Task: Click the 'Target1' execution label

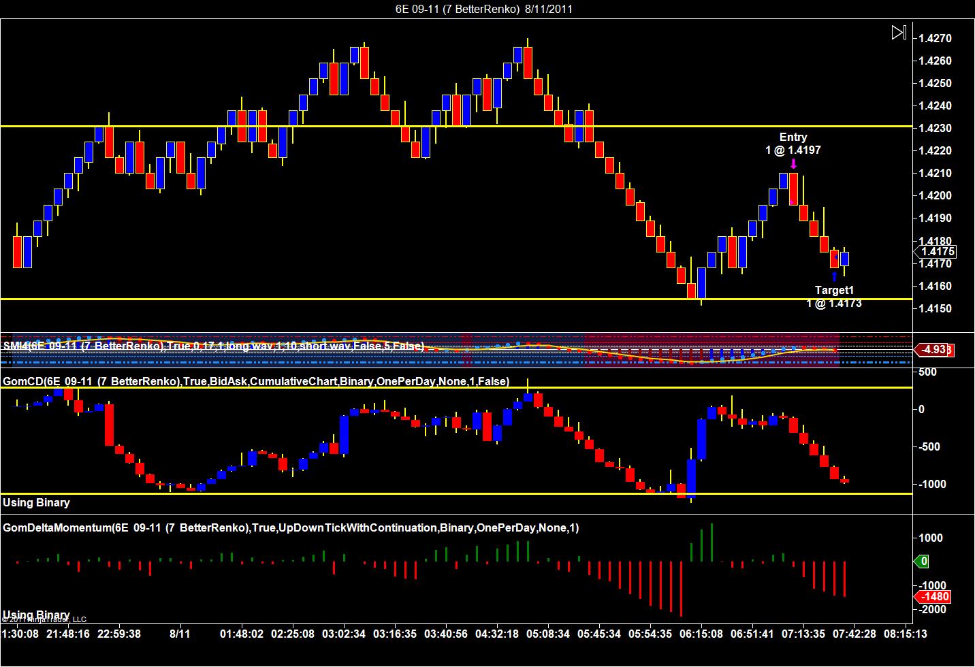Action: pos(834,290)
